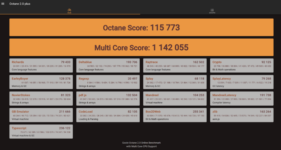This screenshot has height=150, width=281.
Task: Click the Raytrace score 162 502
Action: 199,62
